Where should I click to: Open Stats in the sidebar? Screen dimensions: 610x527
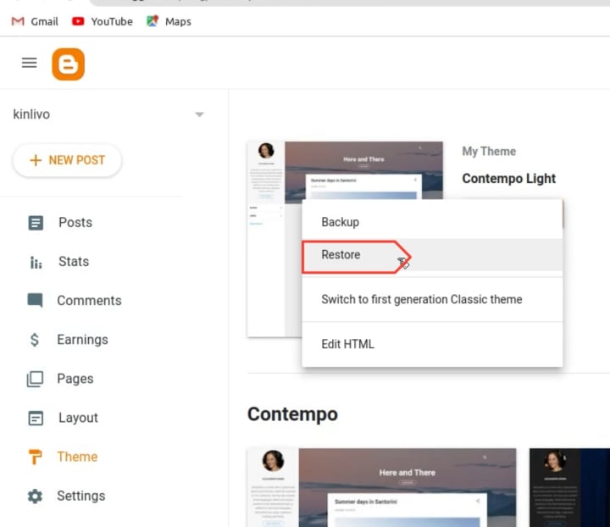click(x=74, y=261)
